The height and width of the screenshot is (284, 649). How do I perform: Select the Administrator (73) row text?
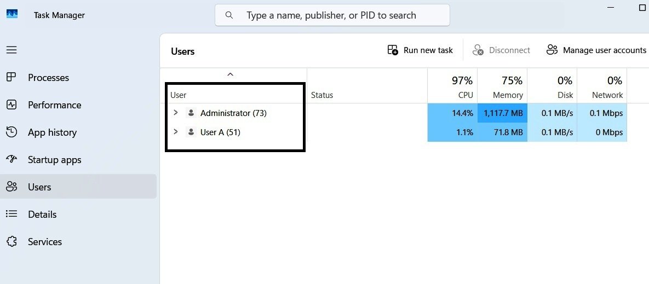233,113
